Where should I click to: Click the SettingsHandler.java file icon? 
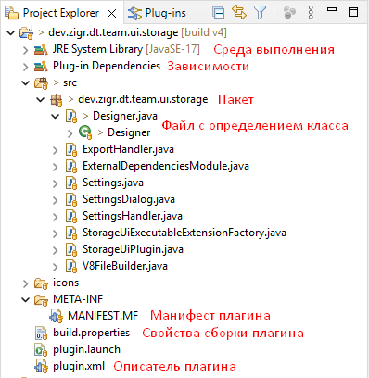pyautogui.click(x=71, y=217)
